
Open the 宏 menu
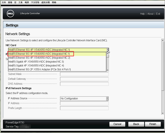click(15, 2)
